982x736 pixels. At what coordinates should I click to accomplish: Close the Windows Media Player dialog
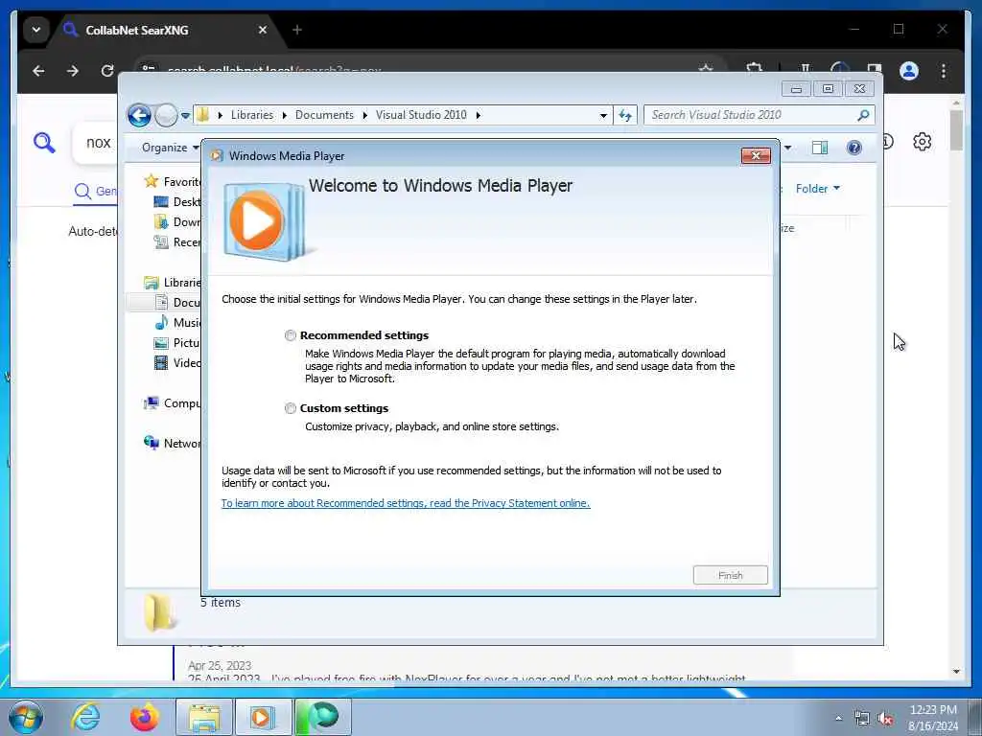tap(756, 156)
